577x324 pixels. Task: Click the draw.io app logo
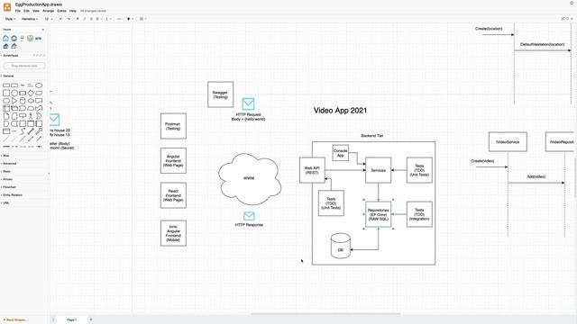click(x=7, y=6)
